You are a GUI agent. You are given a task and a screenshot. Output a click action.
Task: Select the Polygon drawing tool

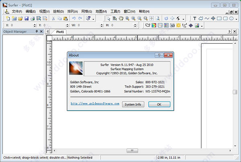coord(201,18)
